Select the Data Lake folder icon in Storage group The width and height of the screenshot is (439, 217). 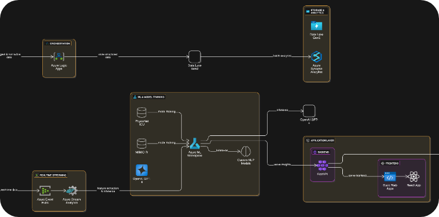(316, 26)
